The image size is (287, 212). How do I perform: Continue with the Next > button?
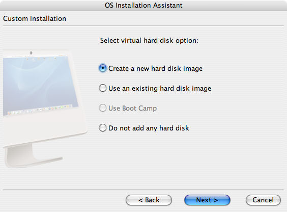pos(207,200)
